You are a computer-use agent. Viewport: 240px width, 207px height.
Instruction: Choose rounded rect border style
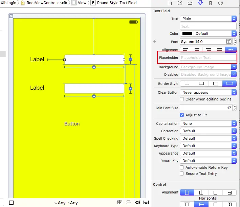pyautogui.click(x=230, y=84)
